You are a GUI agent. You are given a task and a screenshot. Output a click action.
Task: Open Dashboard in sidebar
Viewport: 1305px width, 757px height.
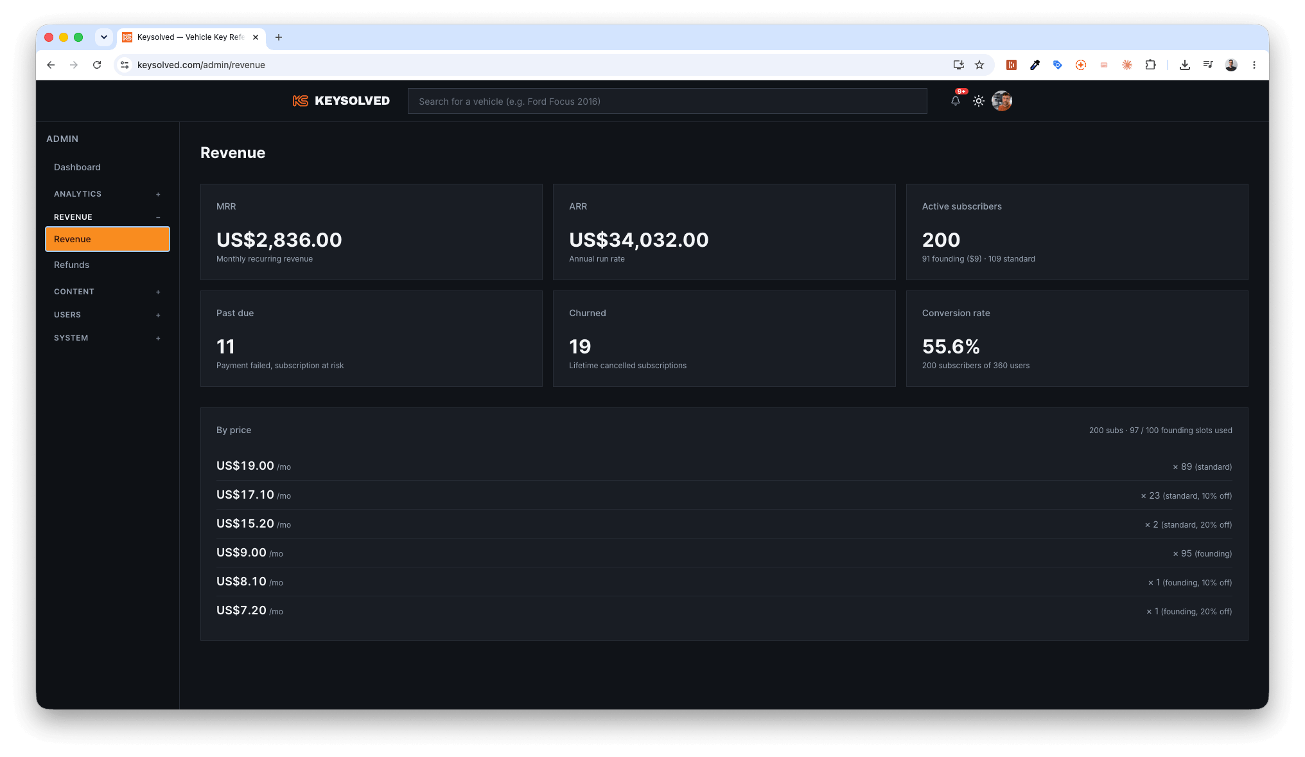107,167
